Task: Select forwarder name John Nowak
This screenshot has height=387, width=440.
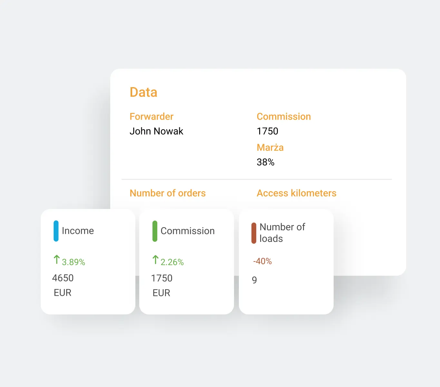Action: [156, 131]
